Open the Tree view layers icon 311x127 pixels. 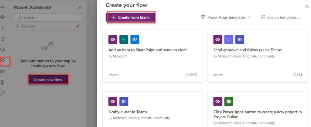tap(2, 17)
